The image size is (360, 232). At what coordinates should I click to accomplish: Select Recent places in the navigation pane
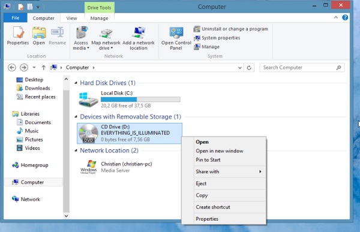tap(36, 97)
